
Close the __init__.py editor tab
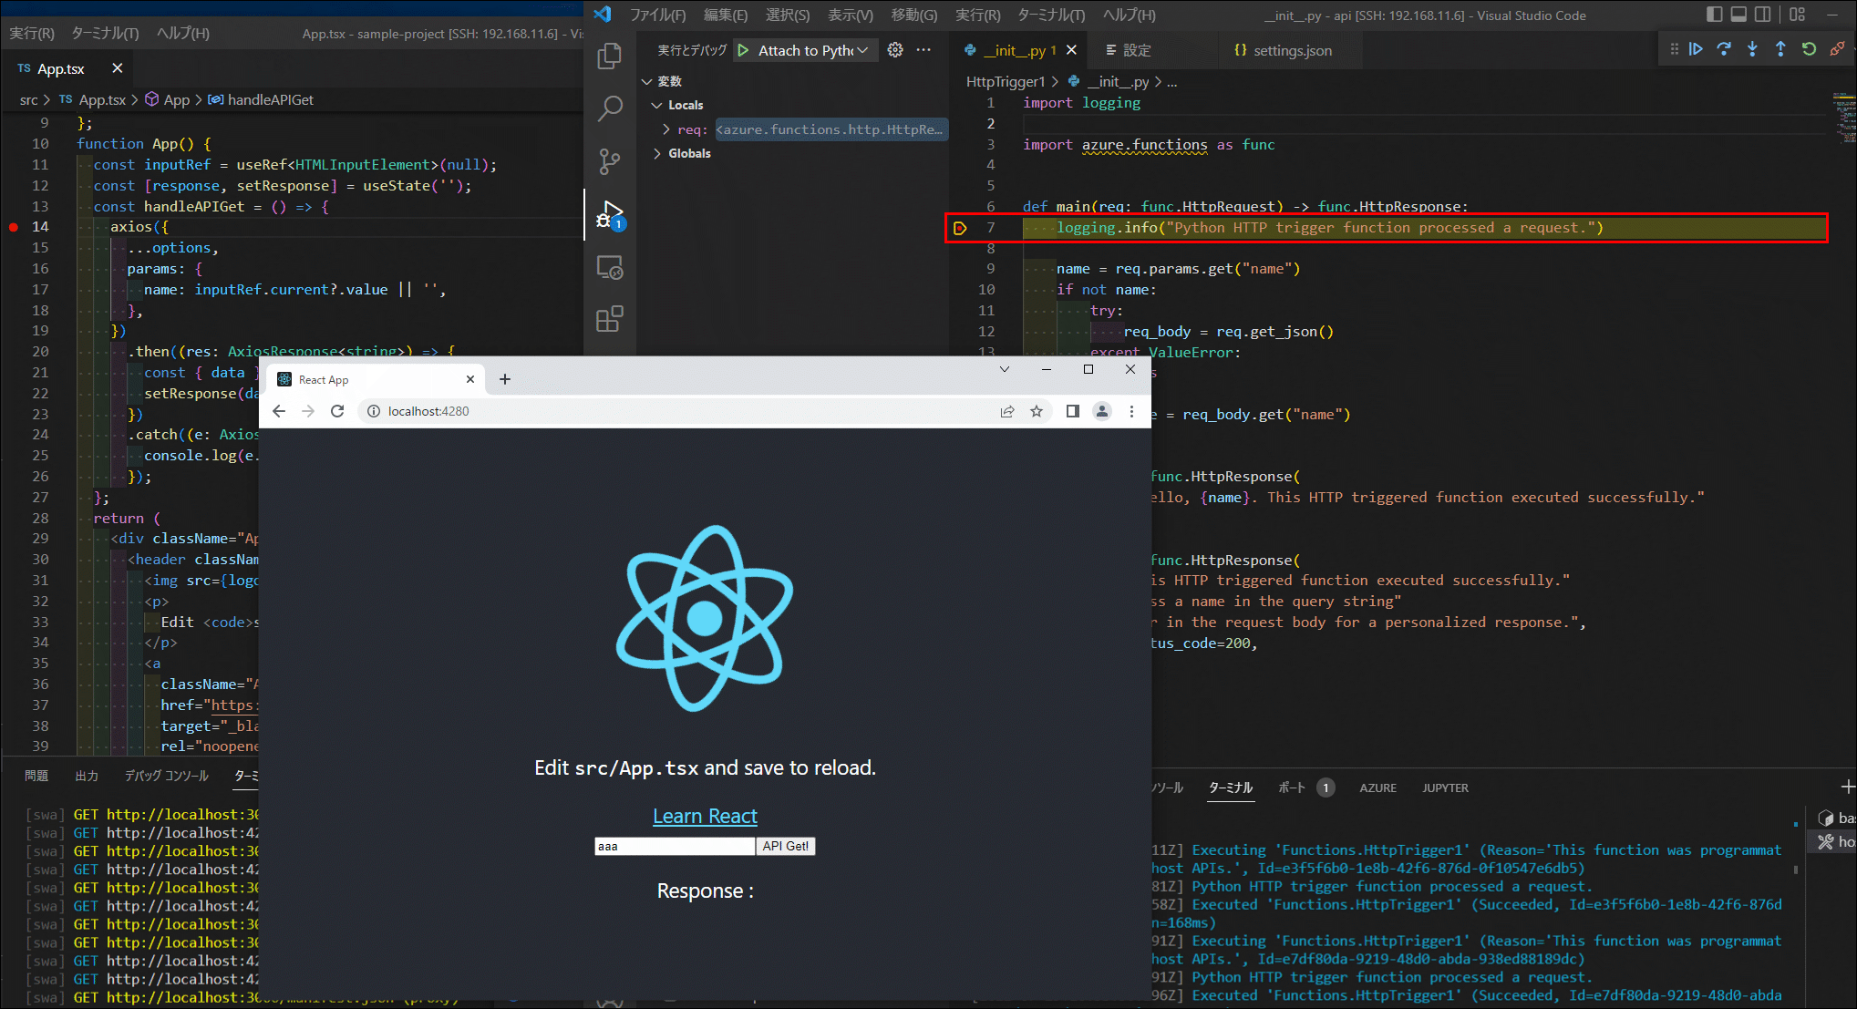(x=1072, y=50)
